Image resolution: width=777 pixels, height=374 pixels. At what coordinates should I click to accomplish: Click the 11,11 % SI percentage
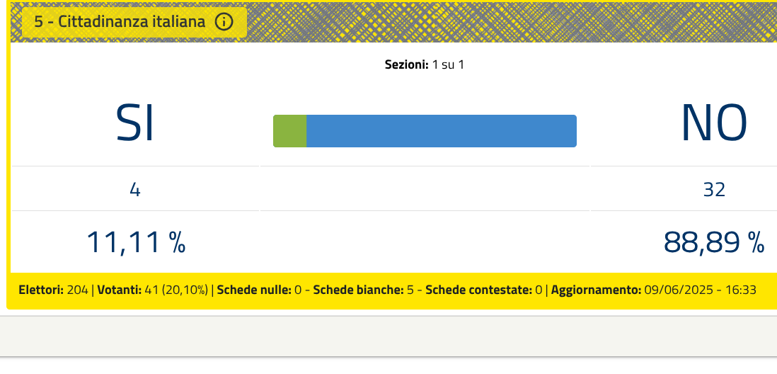(x=136, y=242)
